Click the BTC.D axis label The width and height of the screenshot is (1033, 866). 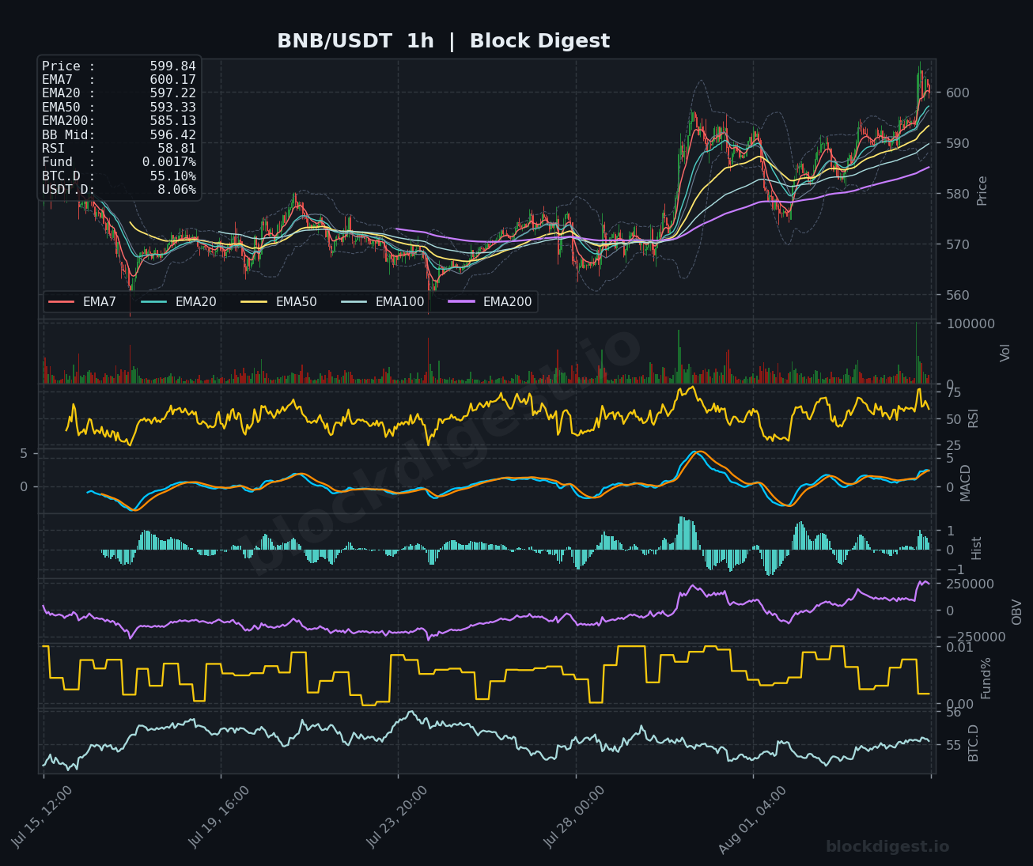click(973, 743)
